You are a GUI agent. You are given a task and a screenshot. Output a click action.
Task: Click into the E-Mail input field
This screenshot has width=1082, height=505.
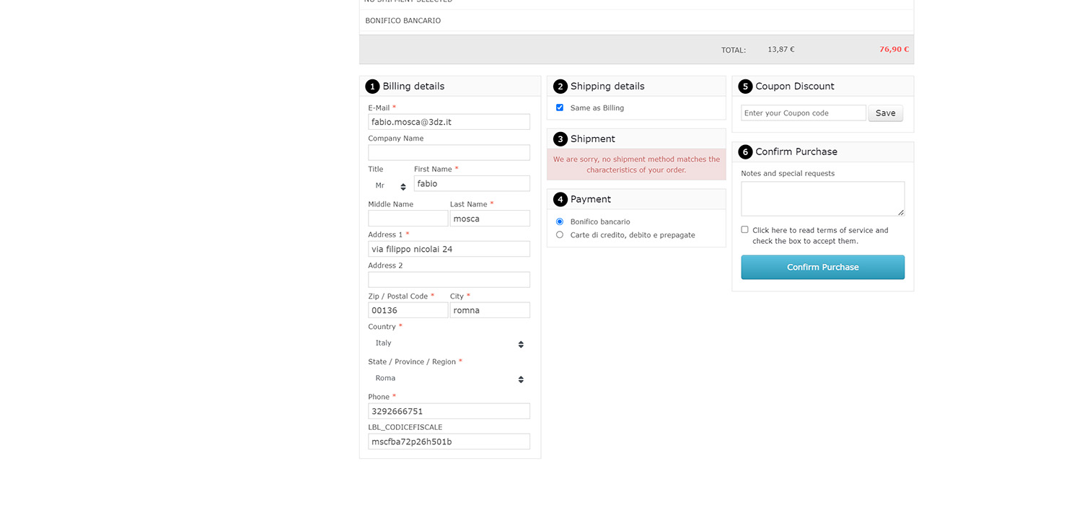tap(449, 122)
